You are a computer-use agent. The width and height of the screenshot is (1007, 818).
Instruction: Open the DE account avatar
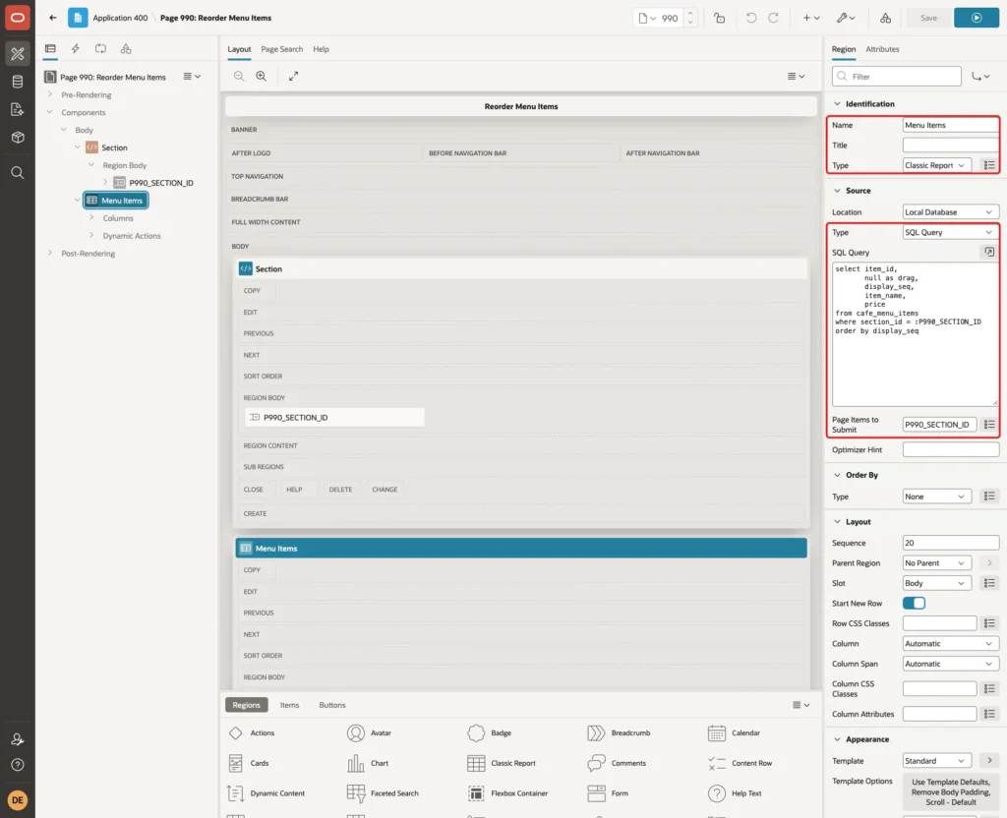point(18,800)
